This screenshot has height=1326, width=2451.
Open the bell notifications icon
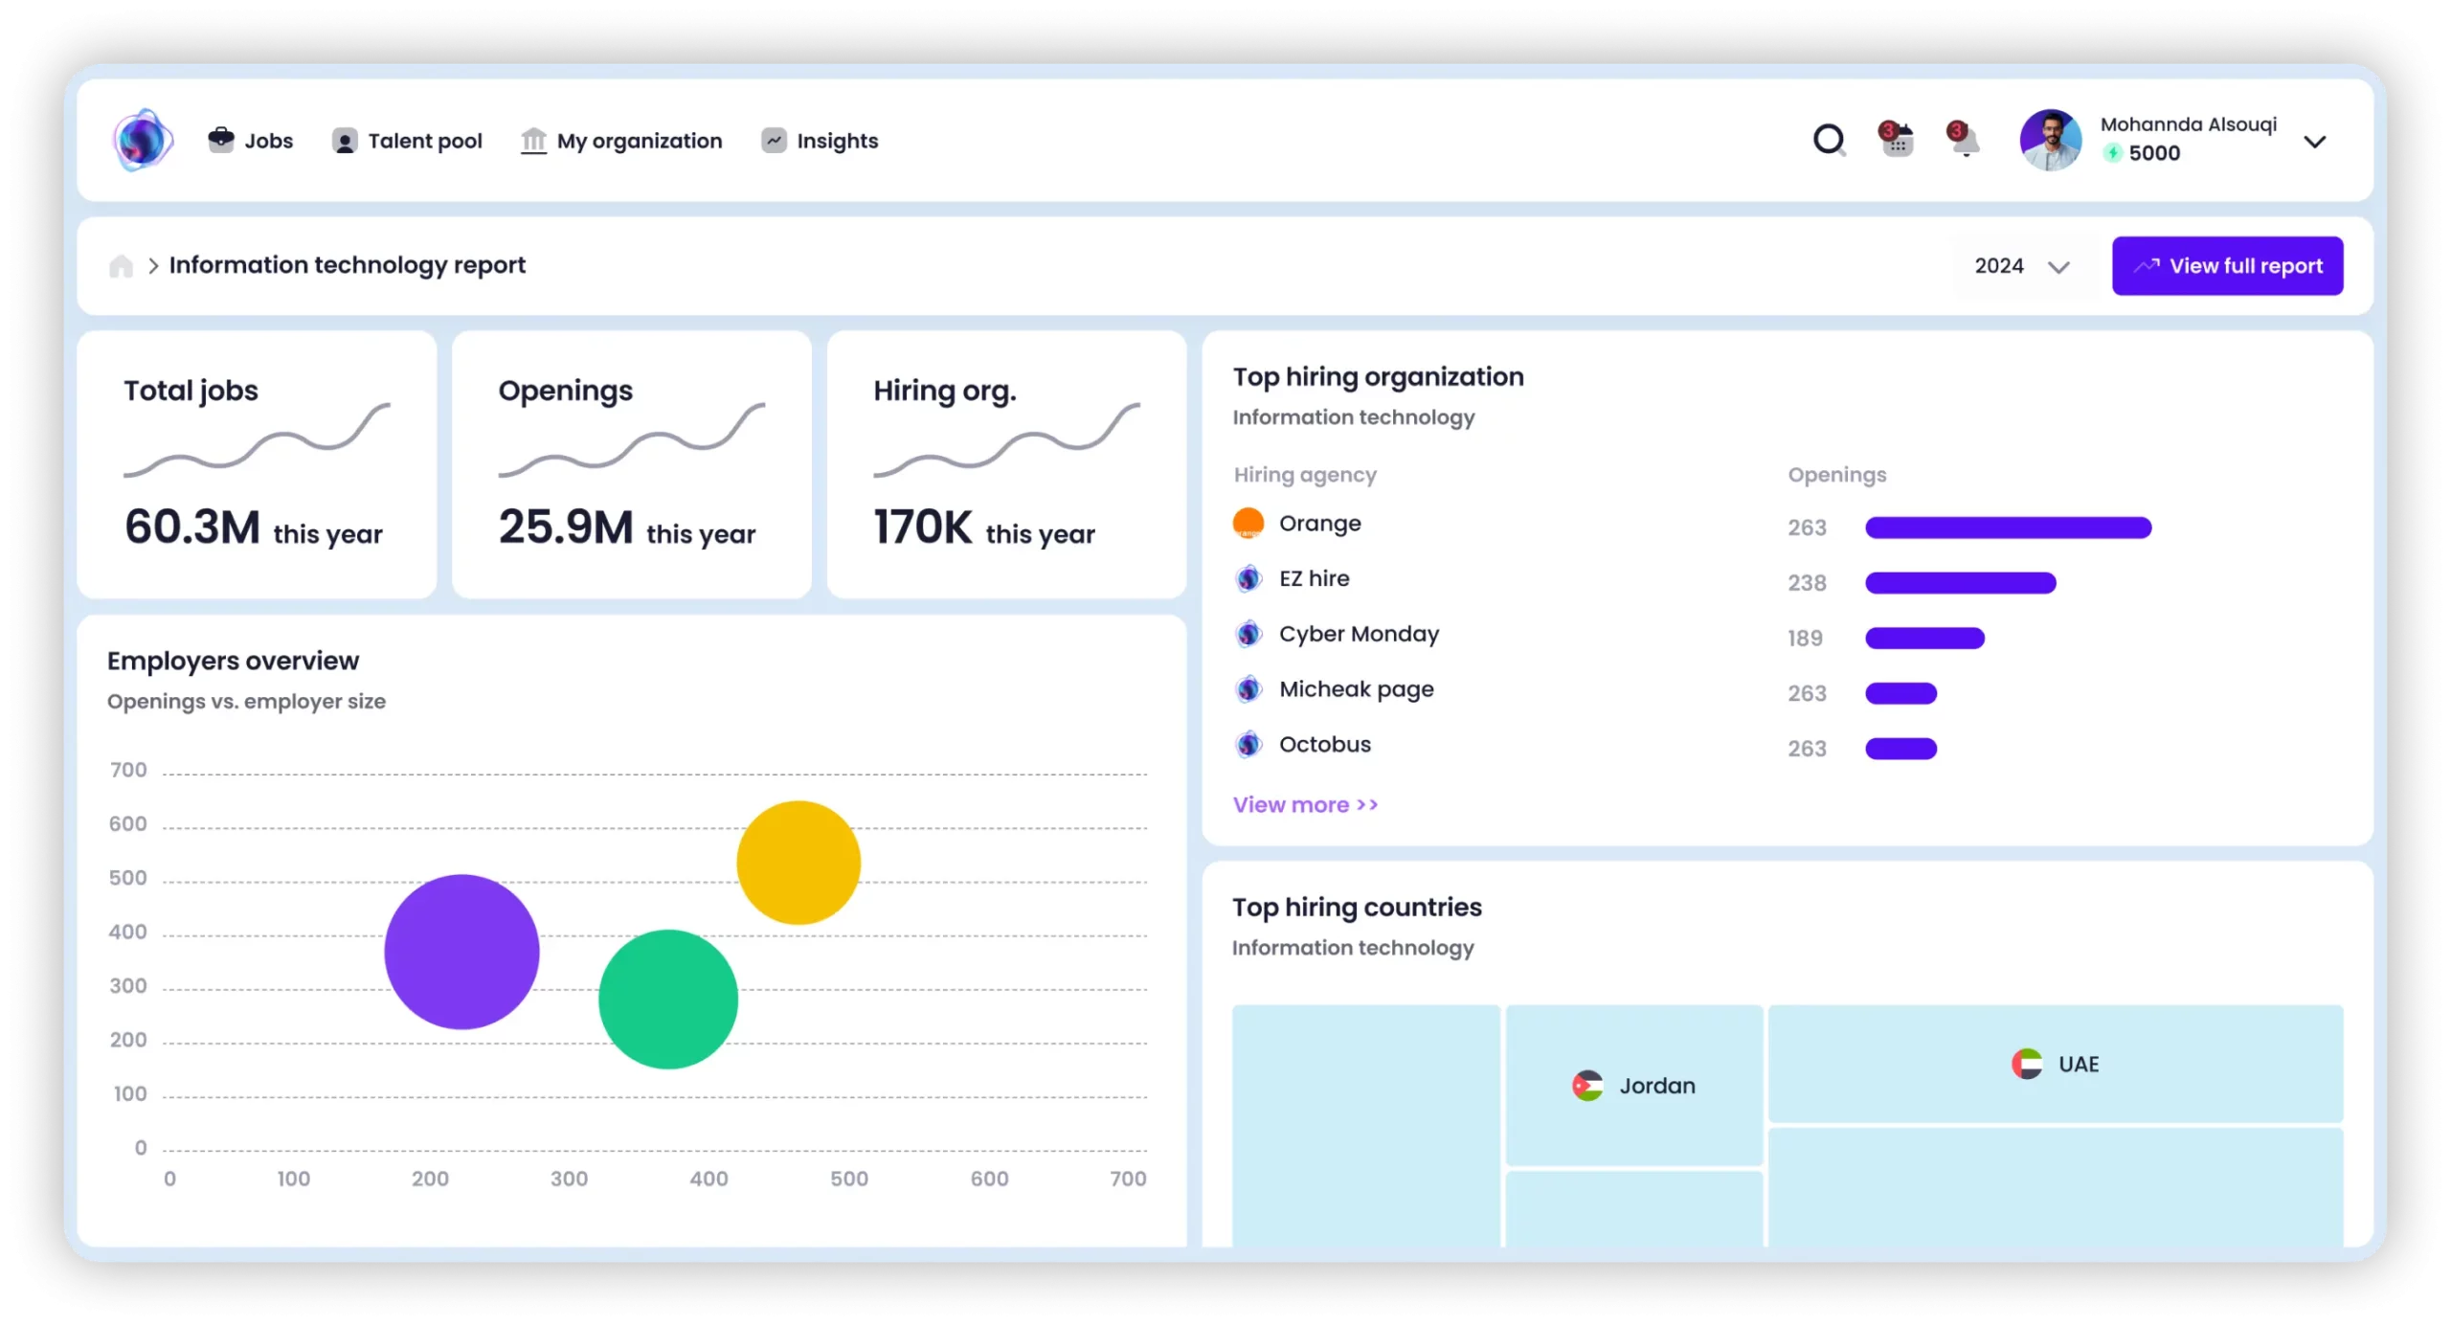[1963, 140]
